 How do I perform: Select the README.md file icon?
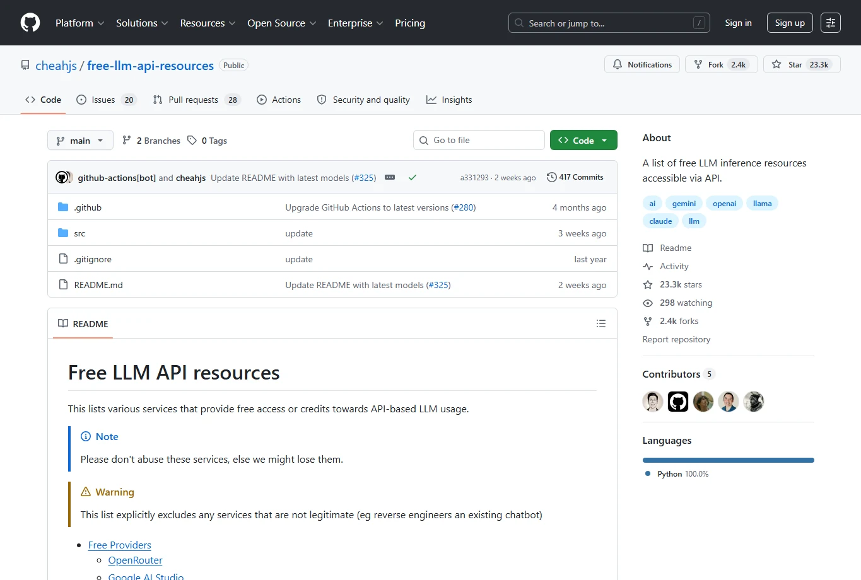[x=63, y=285]
